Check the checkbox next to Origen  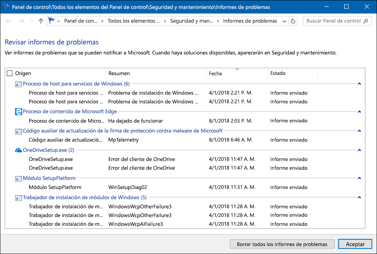pyautogui.click(x=9, y=73)
